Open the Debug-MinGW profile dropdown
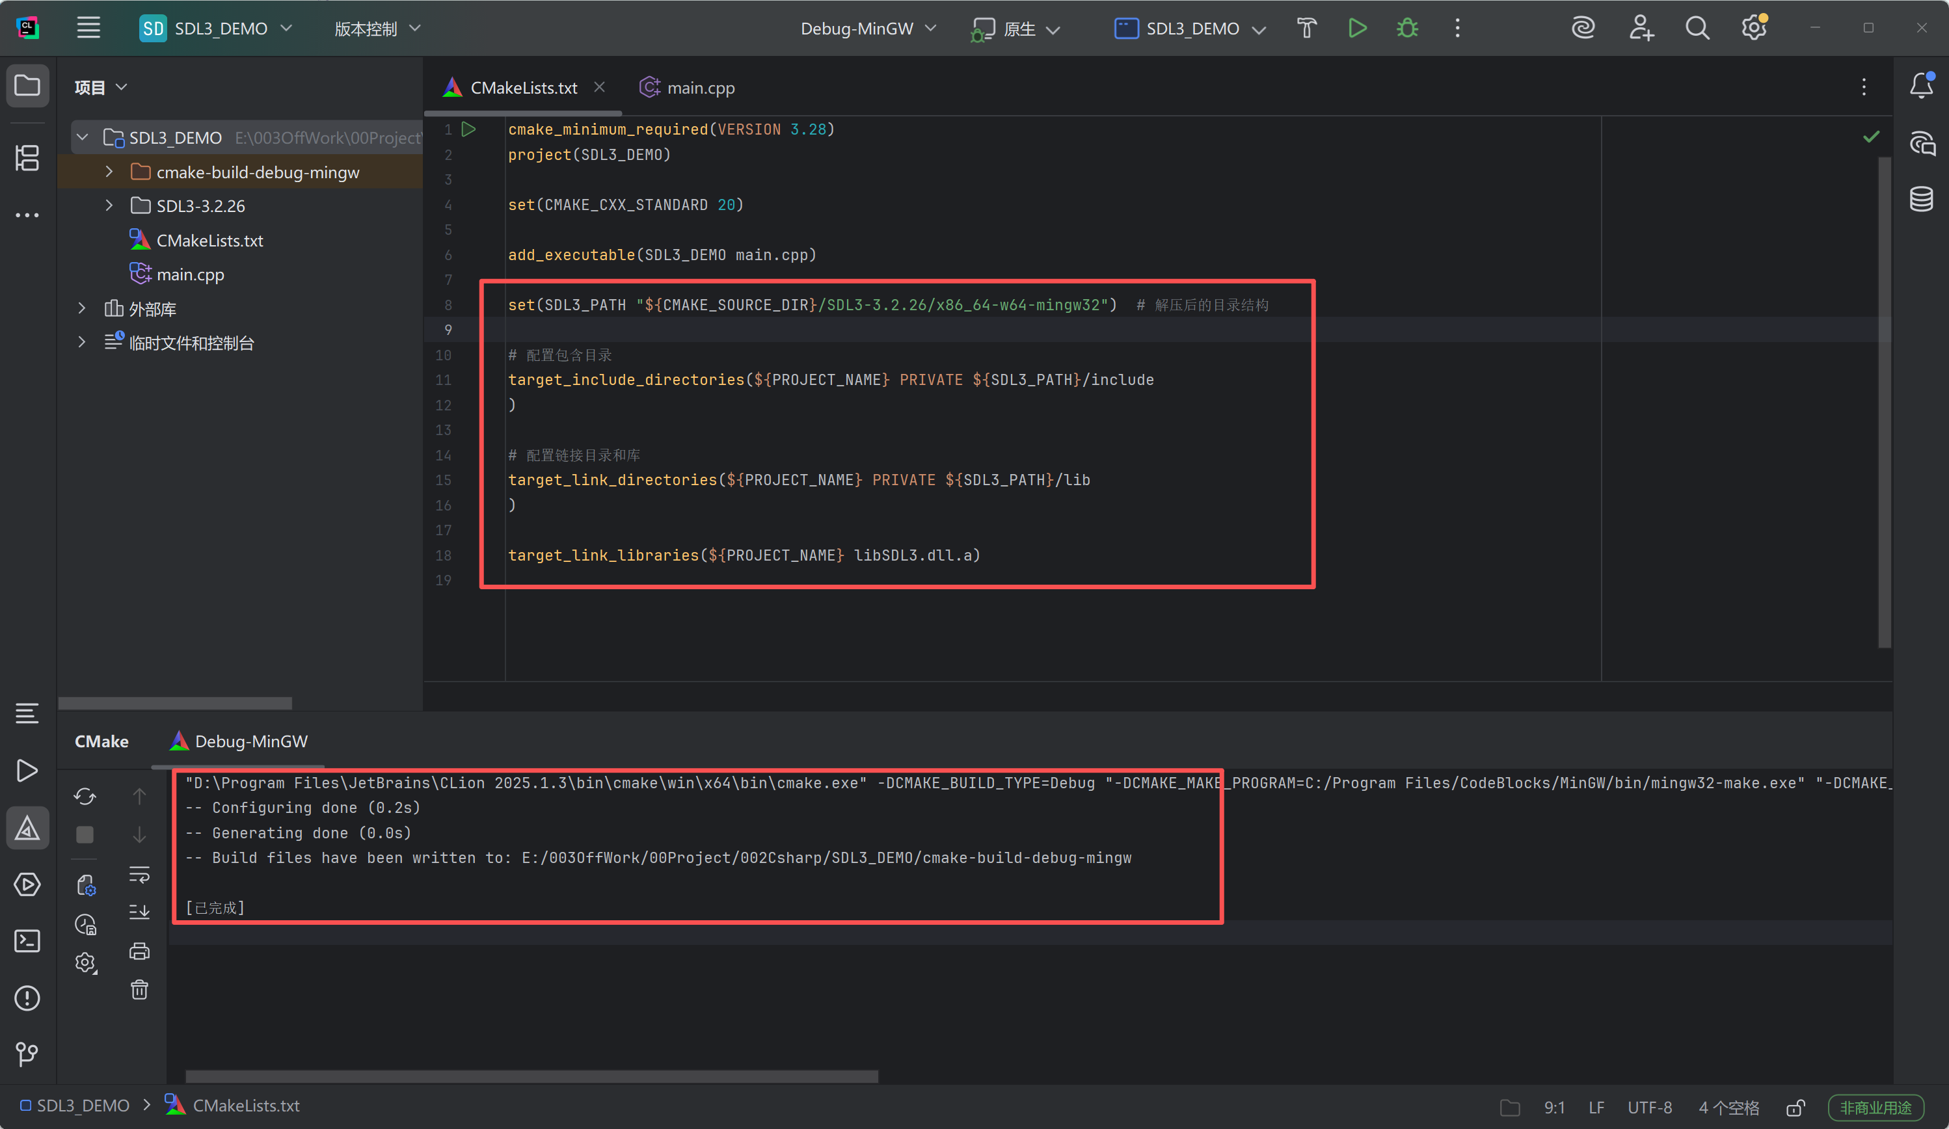This screenshot has width=1949, height=1129. point(868,29)
